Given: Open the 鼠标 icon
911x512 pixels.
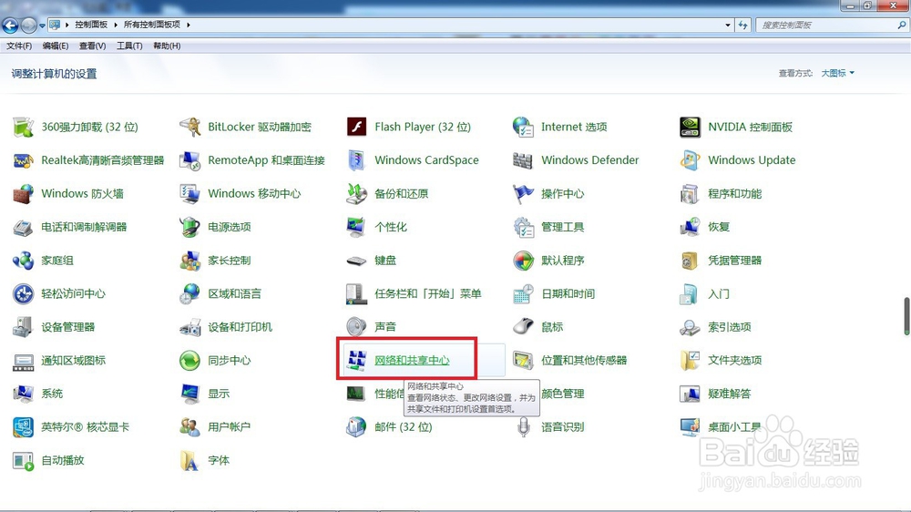Looking at the screenshot, I should 523,327.
